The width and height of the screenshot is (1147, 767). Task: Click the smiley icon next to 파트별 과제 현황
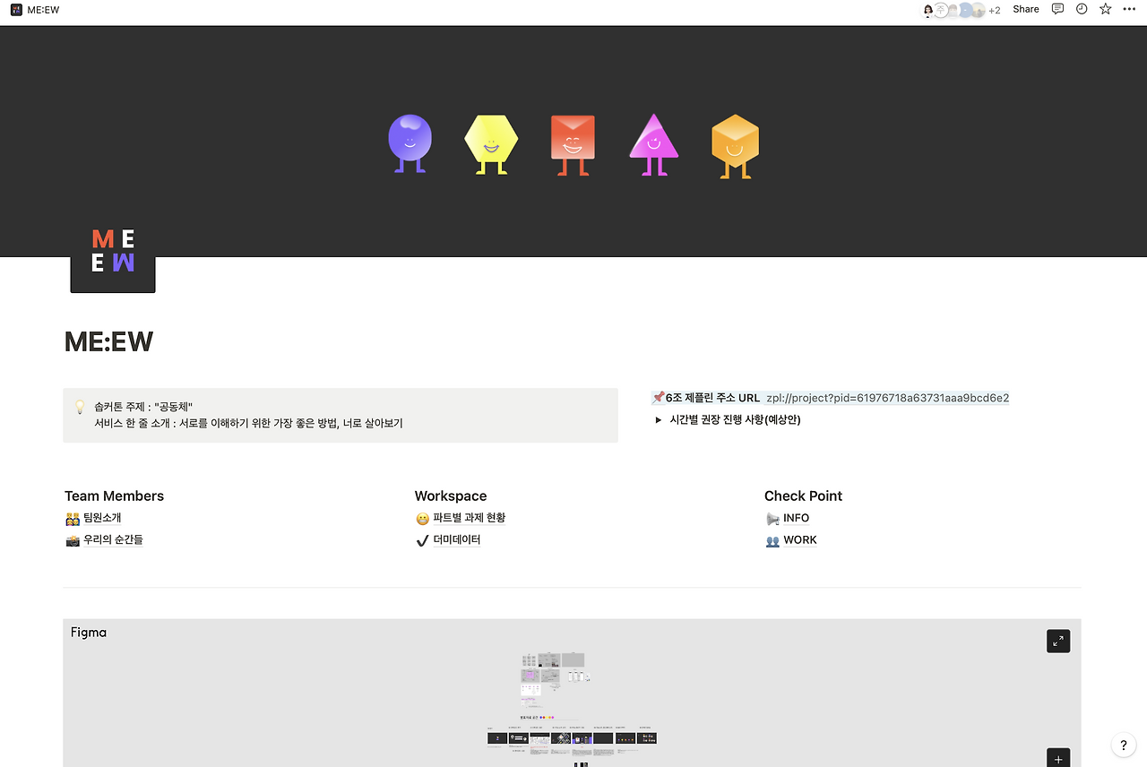pos(421,518)
